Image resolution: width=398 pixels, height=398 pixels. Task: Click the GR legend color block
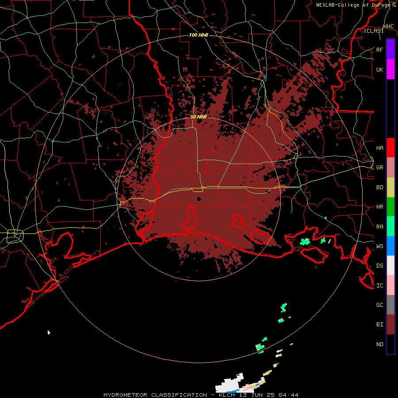point(390,167)
